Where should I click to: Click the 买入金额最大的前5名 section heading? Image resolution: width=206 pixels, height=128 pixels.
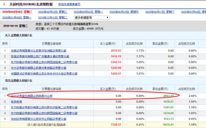pos(19,35)
